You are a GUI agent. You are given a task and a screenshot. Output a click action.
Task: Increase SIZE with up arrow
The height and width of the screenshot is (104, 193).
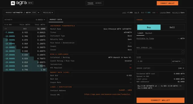pos(183,60)
